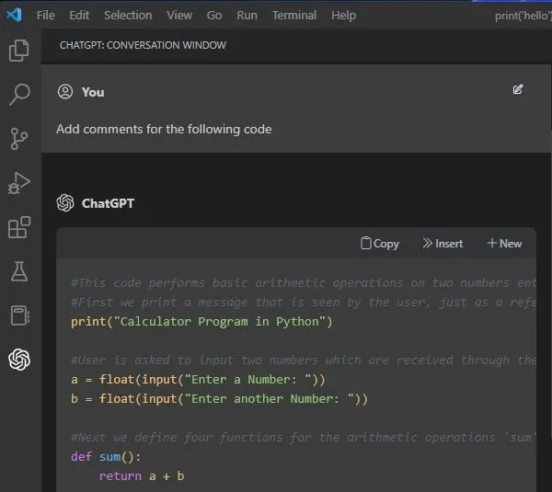This screenshot has height=492, width=552.
Task: Open the Run and Debug view icon
Action: [x=19, y=183]
